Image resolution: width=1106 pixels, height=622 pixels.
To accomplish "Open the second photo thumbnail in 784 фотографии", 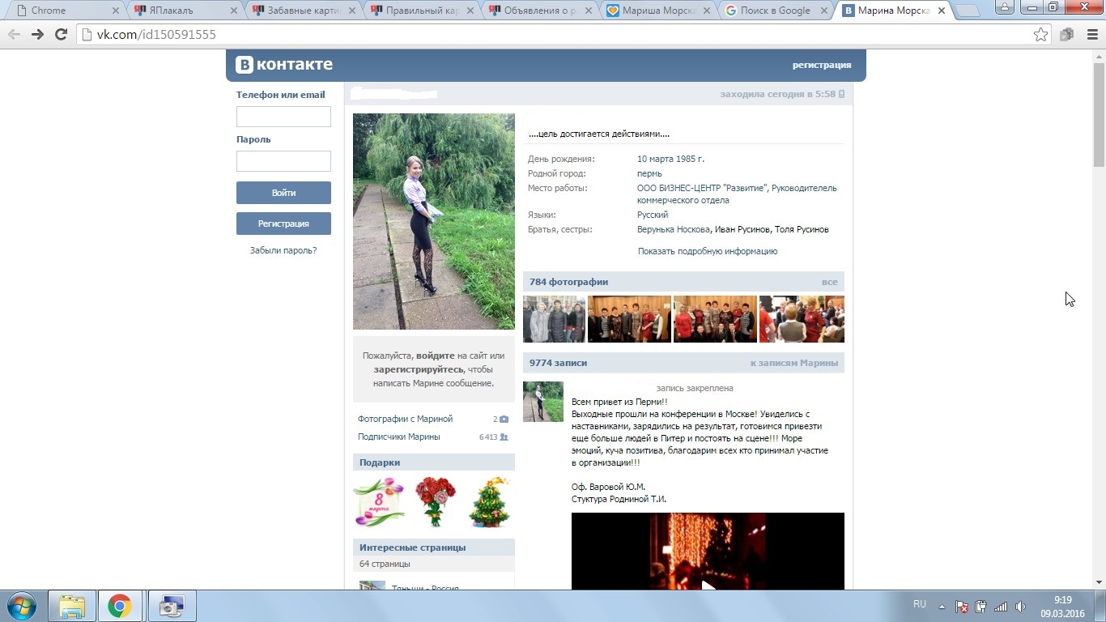I will pos(629,319).
